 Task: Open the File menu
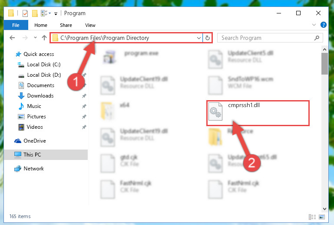coord(16,25)
